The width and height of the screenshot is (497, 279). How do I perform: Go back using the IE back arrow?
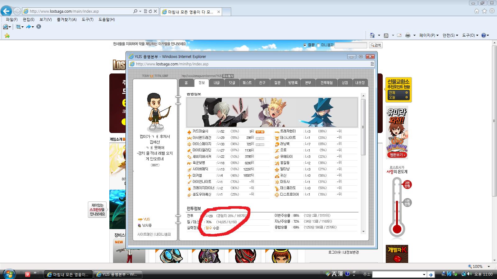[6, 11]
